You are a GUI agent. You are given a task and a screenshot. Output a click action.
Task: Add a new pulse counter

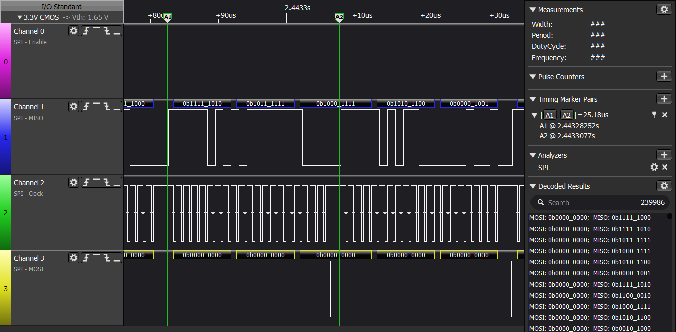[x=664, y=77]
